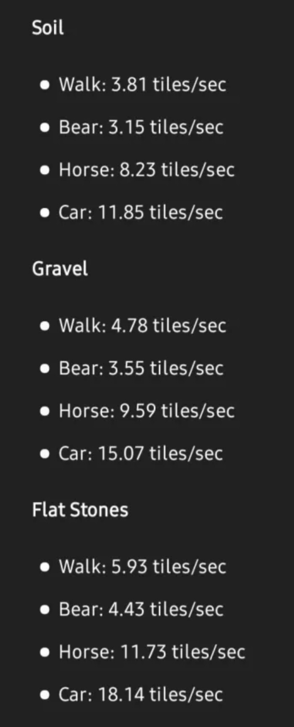Screen dimensions: 294x727
Task: Click Flat Stones Bear 4.43 tiles/sec
Action: point(141,609)
